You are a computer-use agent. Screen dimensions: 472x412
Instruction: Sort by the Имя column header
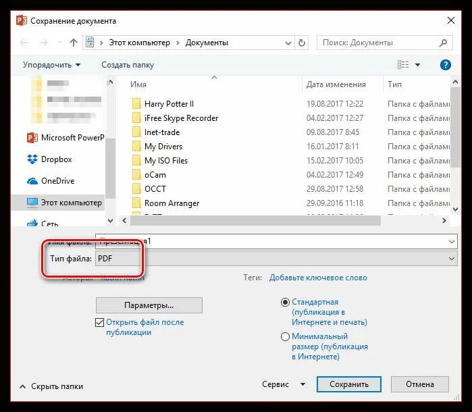tap(138, 84)
